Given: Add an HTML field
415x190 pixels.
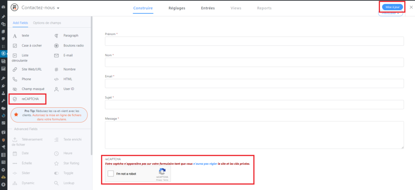Looking at the screenshot, I should (x=67, y=79).
